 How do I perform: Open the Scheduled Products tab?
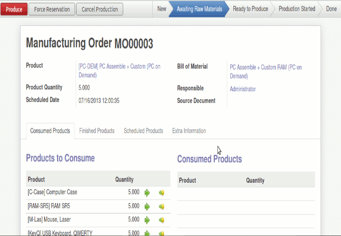[143, 131]
